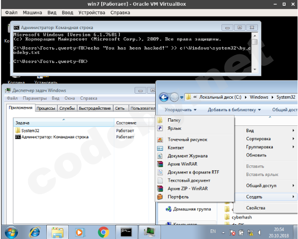Click Локальный диск (C:) breadcrumb
The image size is (298, 239).
(220, 97)
